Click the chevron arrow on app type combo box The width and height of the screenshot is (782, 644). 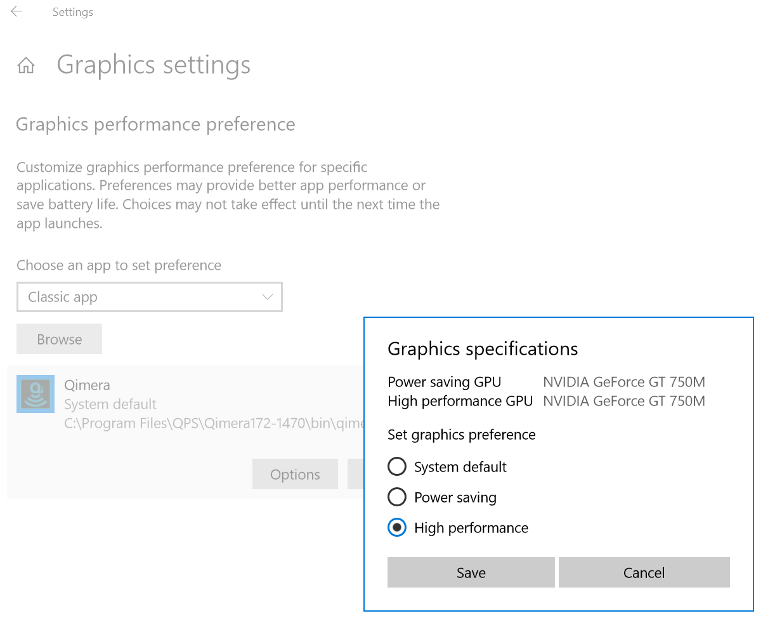point(268,297)
